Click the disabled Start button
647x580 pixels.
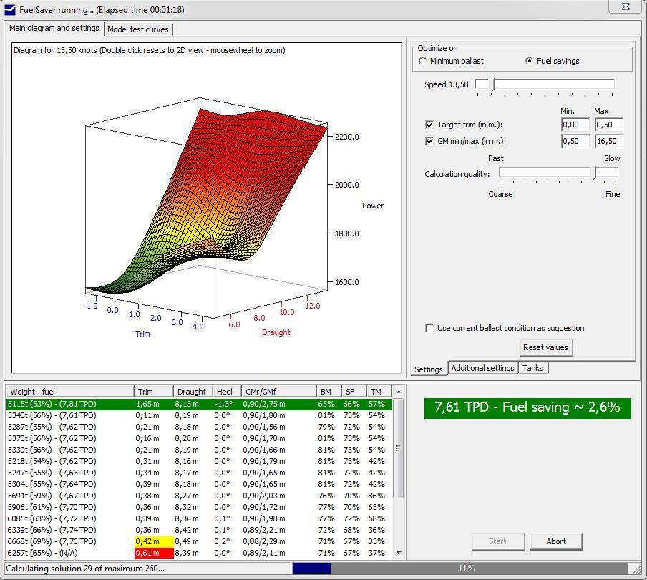497,541
